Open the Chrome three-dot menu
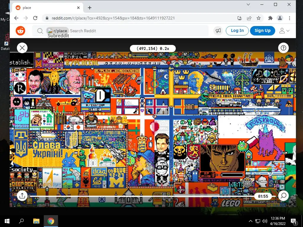This screenshot has height=227, width=303. [289, 18]
